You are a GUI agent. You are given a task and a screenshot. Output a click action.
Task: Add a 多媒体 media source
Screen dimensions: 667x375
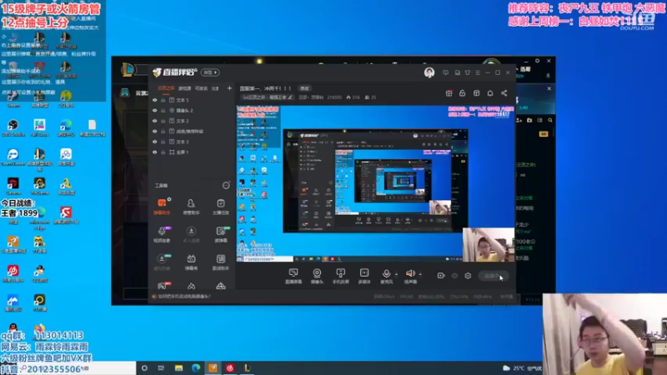click(364, 276)
